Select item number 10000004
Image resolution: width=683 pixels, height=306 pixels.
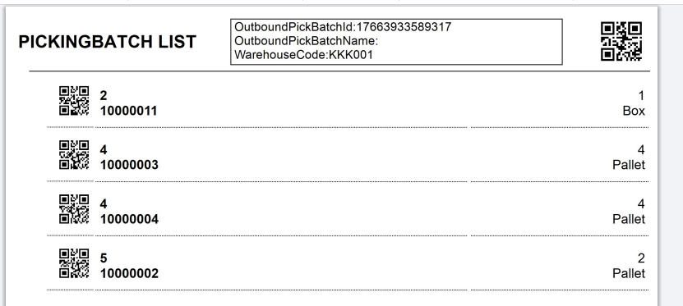[129, 220]
